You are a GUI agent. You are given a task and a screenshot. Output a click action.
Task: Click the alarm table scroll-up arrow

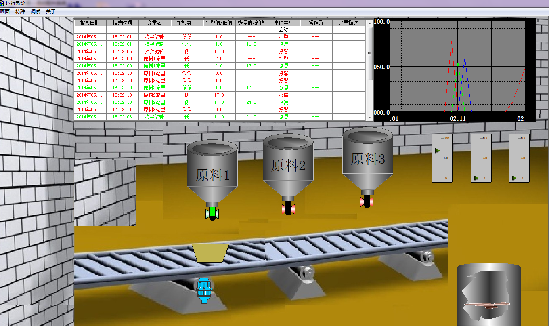(369, 23)
